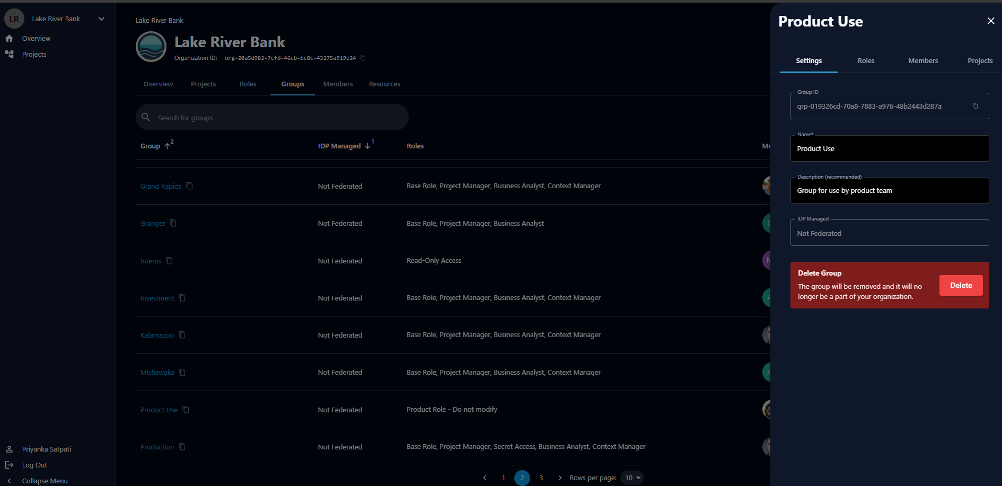Open the Interns group link

151,261
